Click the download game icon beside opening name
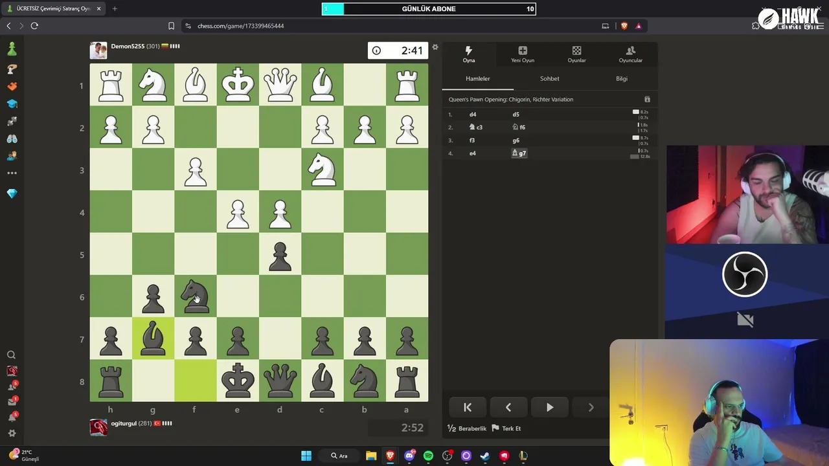 point(647,100)
